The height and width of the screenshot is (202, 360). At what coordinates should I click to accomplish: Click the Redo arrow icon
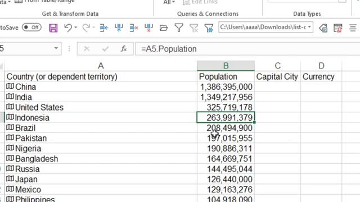click(86, 27)
